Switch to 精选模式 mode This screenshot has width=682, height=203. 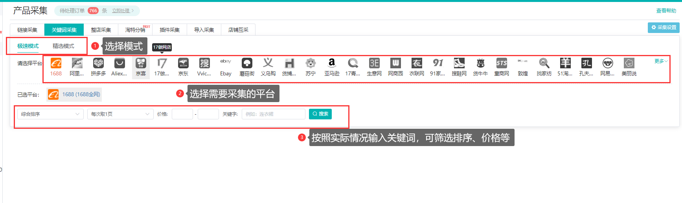[x=63, y=46]
